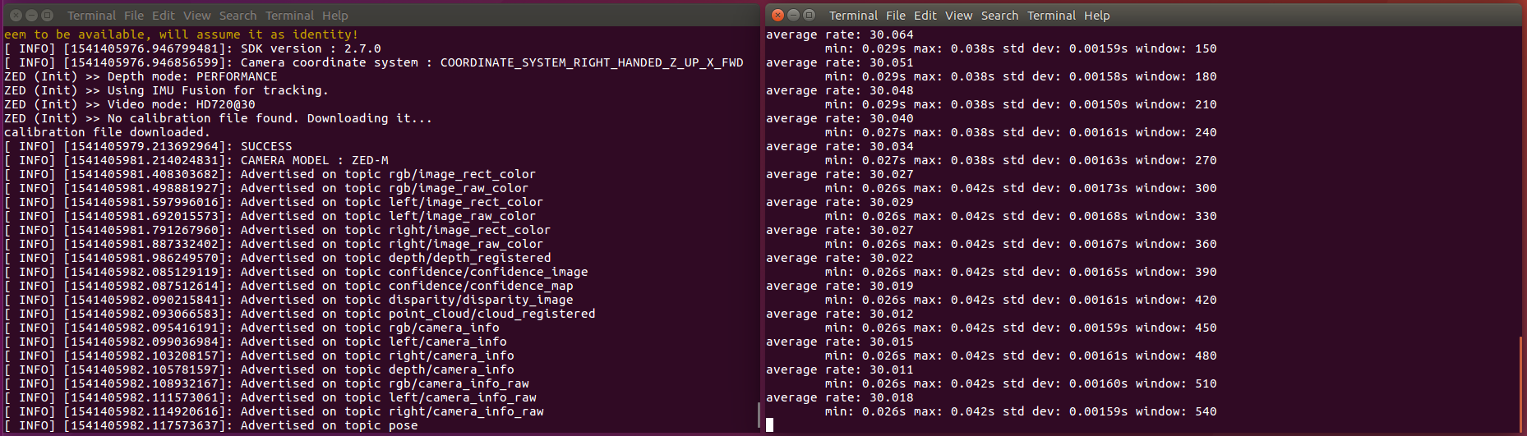Open Search menu in left terminal window
1527x436 pixels.
pos(238,16)
